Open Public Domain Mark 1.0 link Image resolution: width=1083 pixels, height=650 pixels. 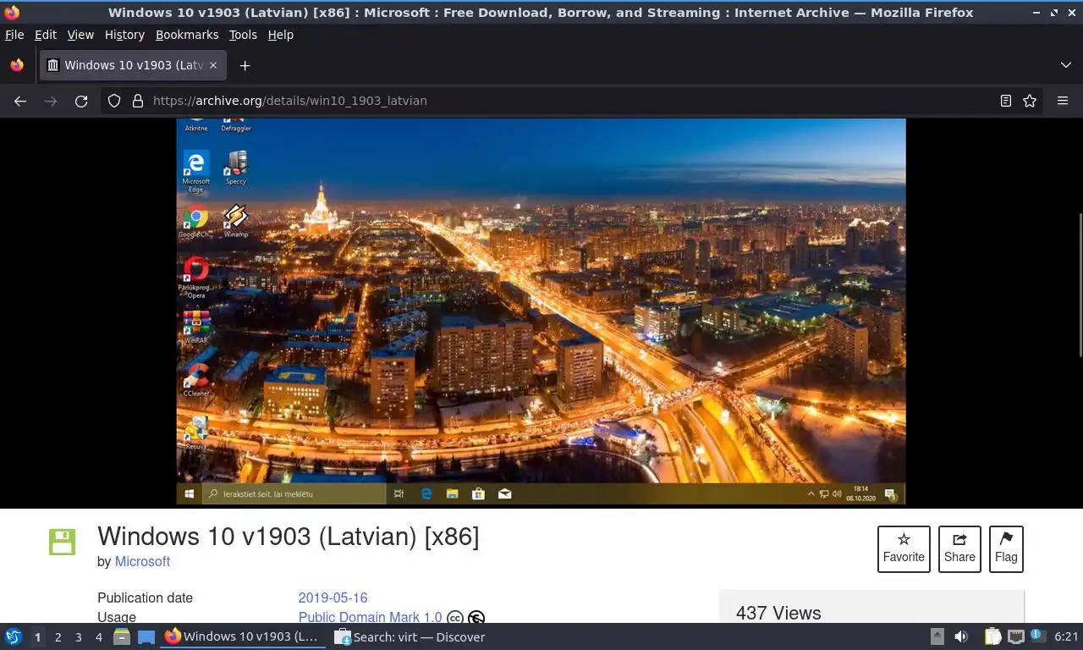pyautogui.click(x=370, y=618)
